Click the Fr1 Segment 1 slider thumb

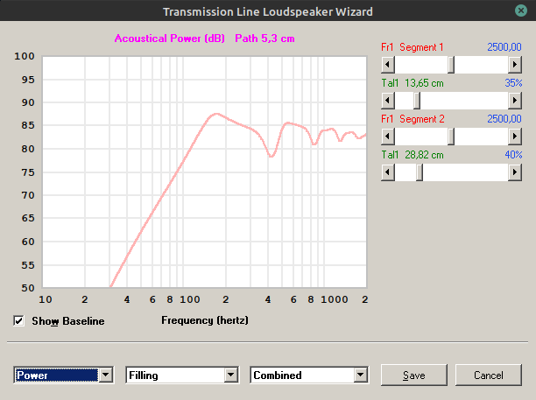[451, 65]
